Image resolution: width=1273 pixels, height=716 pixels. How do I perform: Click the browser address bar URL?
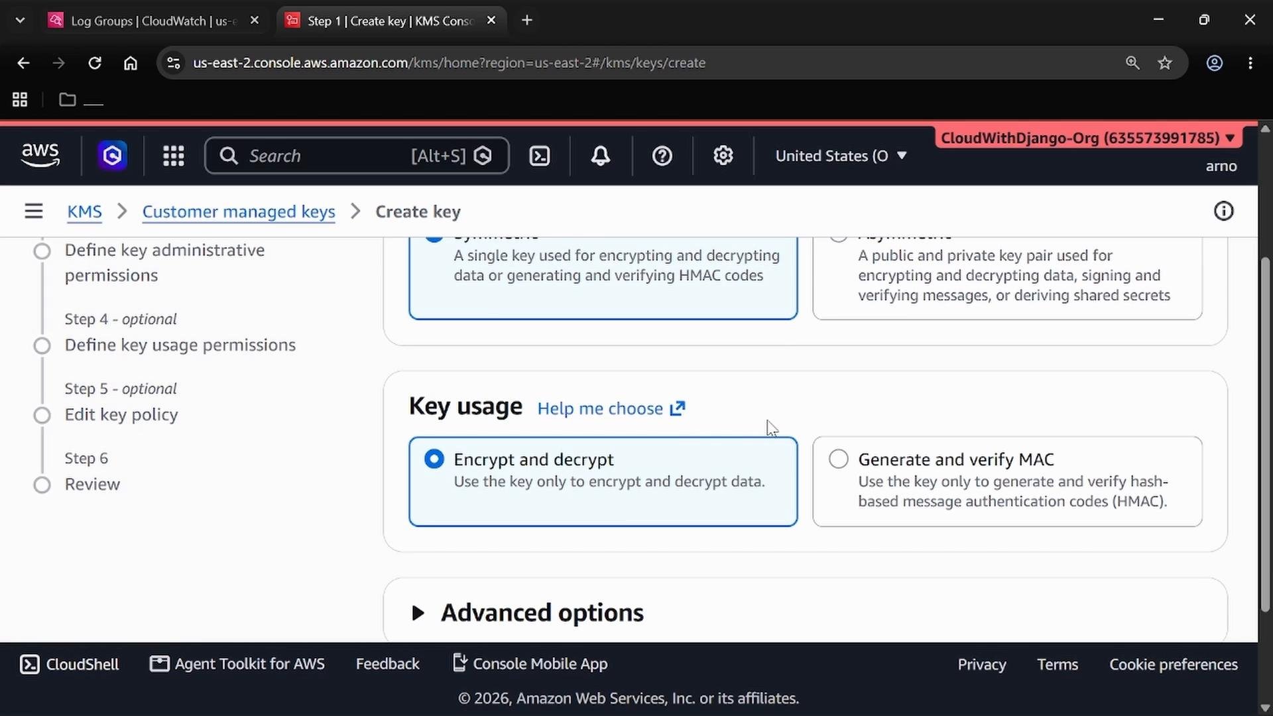click(449, 63)
